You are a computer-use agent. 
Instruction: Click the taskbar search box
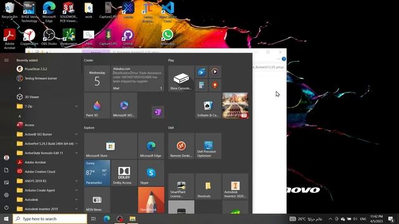(50, 218)
